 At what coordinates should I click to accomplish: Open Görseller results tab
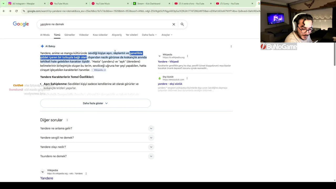[x=70, y=35]
